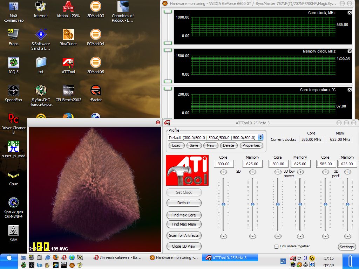Close the Core clock graph

350,13
